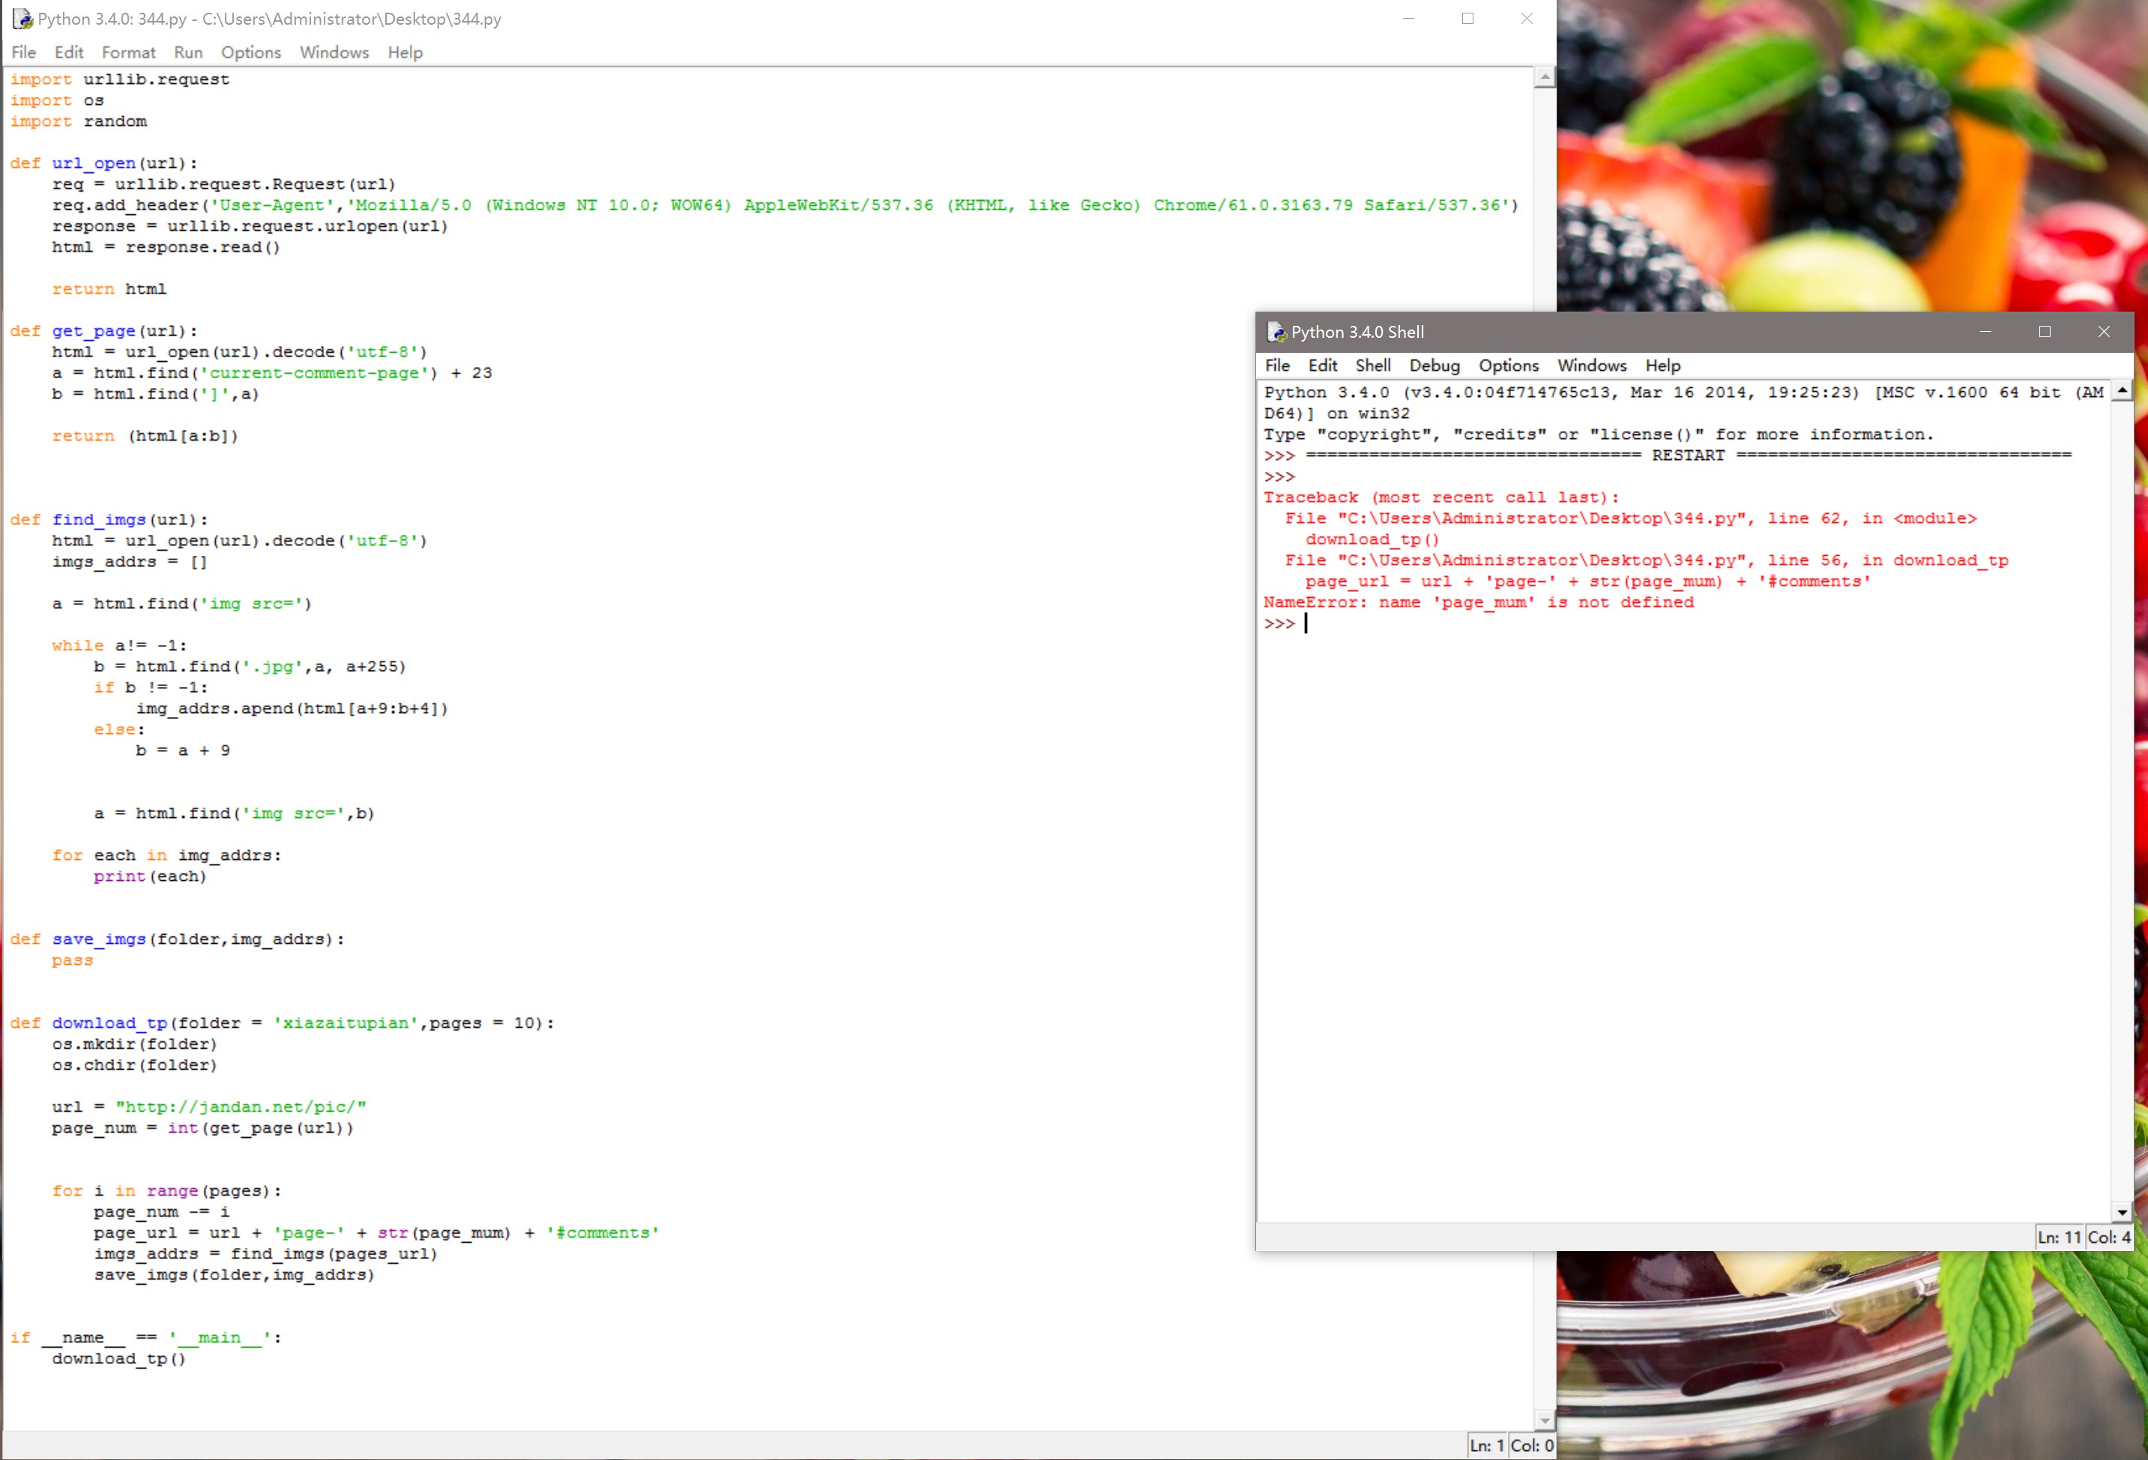Click the editor scrollbar down arrow
The width and height of the screenshot is (2148, 1460).
point(1545,1420)
